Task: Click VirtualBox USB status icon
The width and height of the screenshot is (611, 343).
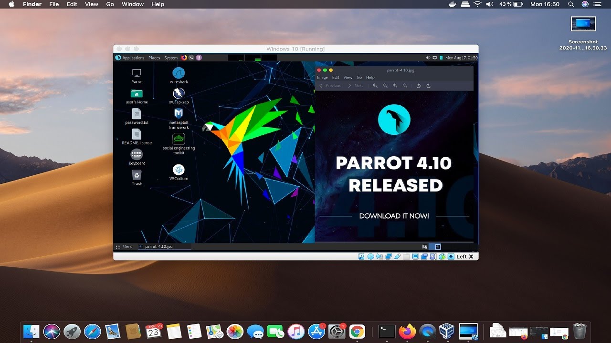Action: (x=397, y=256)
